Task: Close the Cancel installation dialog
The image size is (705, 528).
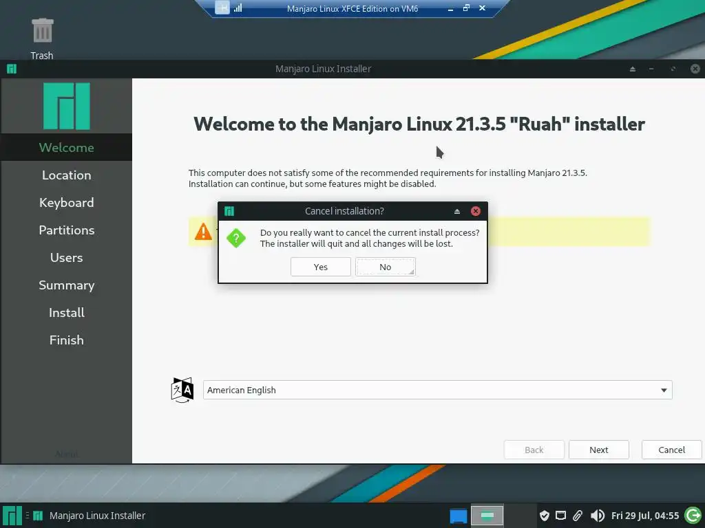Action: click(475, 211)
